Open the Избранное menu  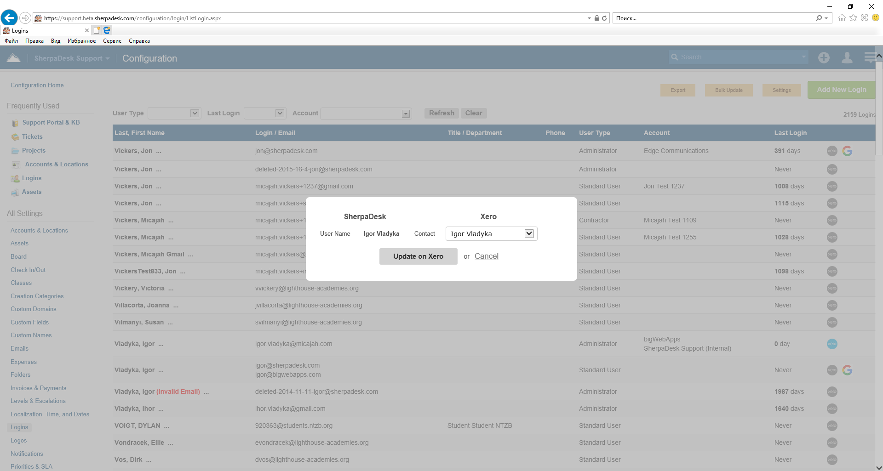tap(81, 41)
